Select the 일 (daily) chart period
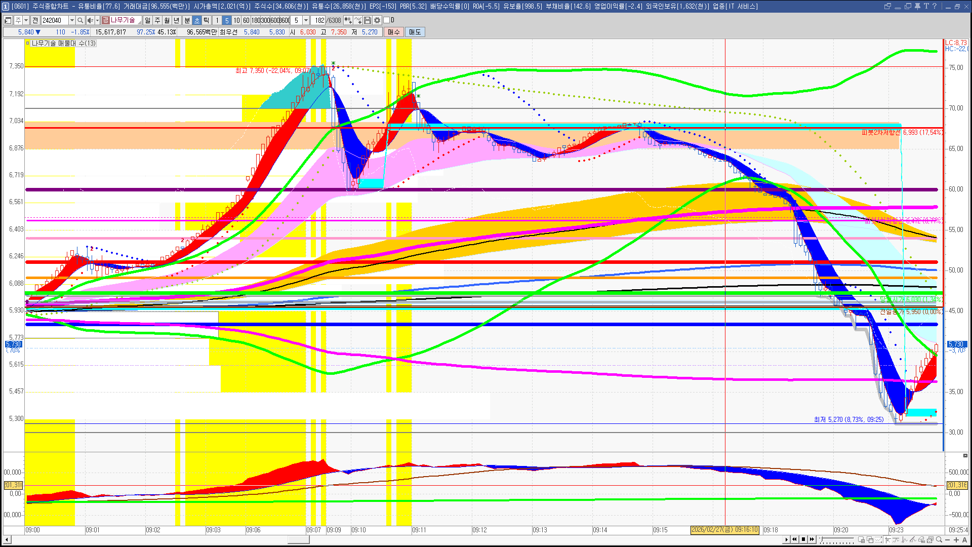The width and height of the screenshot is (972, 547). [x=147, y=20]
